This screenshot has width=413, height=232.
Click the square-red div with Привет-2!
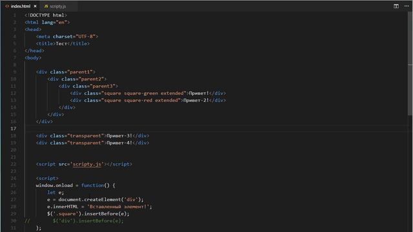(148, 101)
